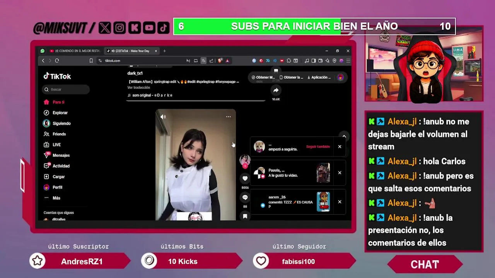495x278 pixels.
Task: Open Actividad in TikTok sidebar
Action: coord(56,166)
